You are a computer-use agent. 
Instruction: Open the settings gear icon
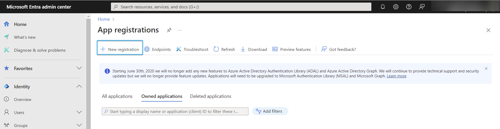[396, 7]
